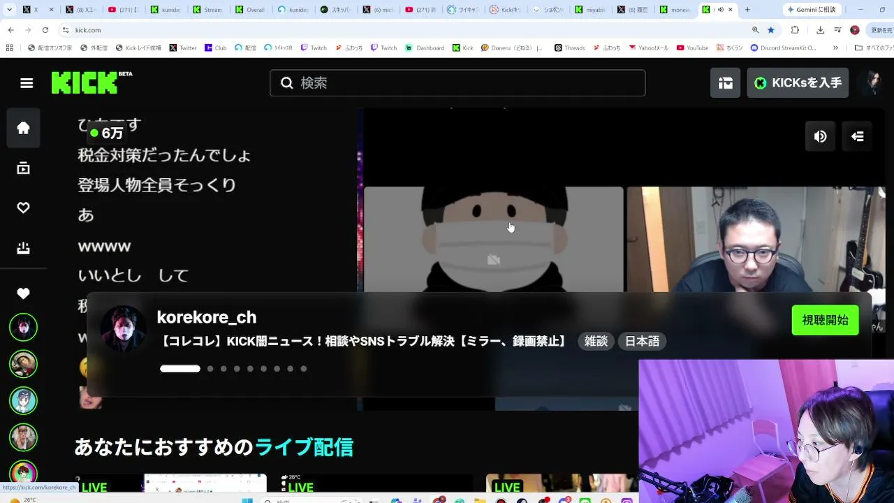View site information icon beside kick.com

tap(66, 30)
